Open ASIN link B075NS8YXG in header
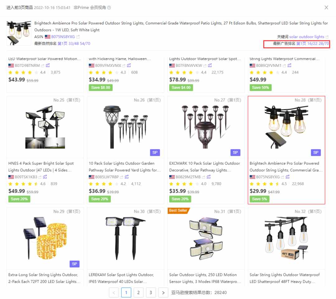This screenshot has width=336, height=299. (x=63, y=37)
